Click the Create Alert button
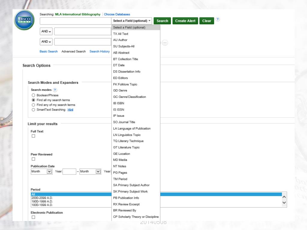307x230 pixels. point(185,21)
